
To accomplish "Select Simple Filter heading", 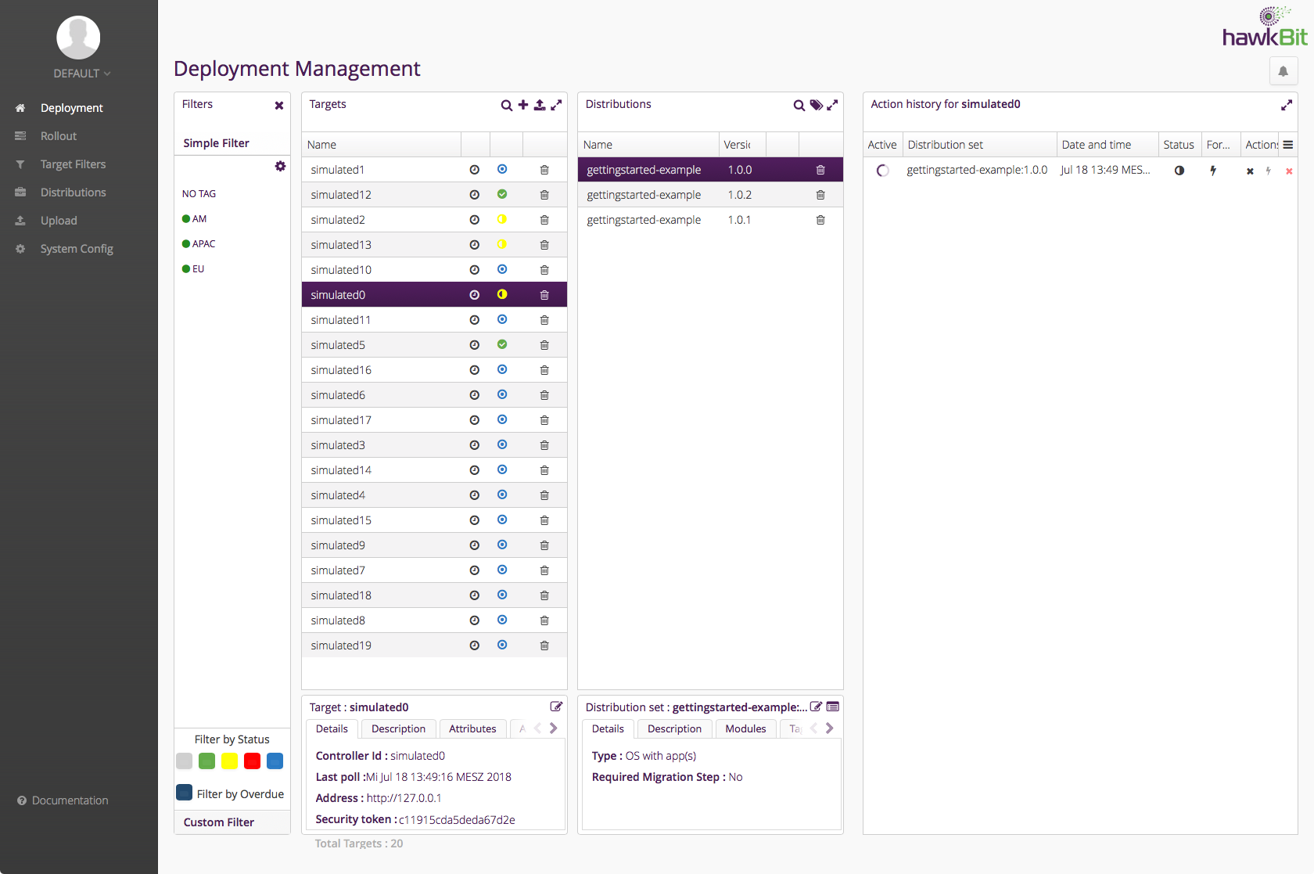I will [216, 143].
